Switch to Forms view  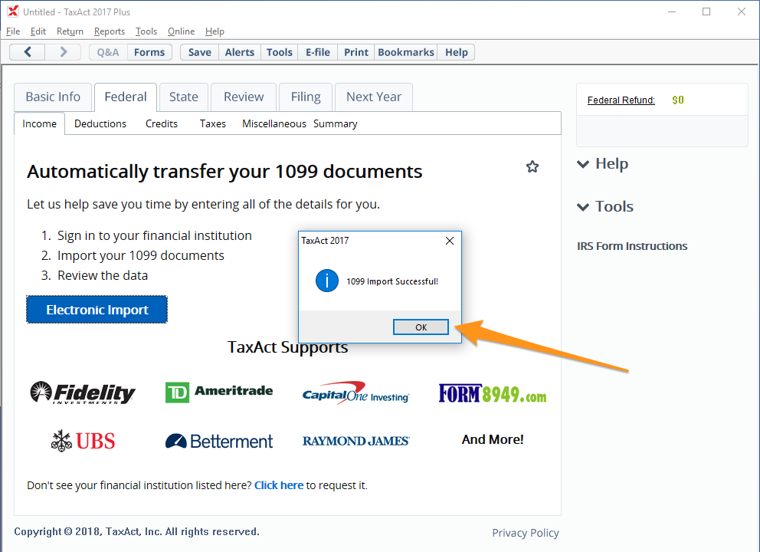[x=149, y=52]
